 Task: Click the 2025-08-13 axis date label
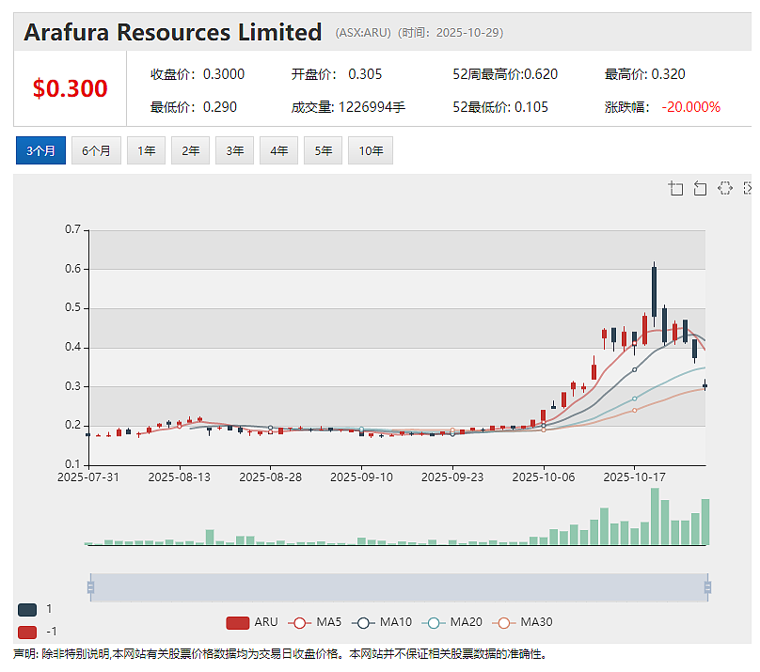pos(180,477)
